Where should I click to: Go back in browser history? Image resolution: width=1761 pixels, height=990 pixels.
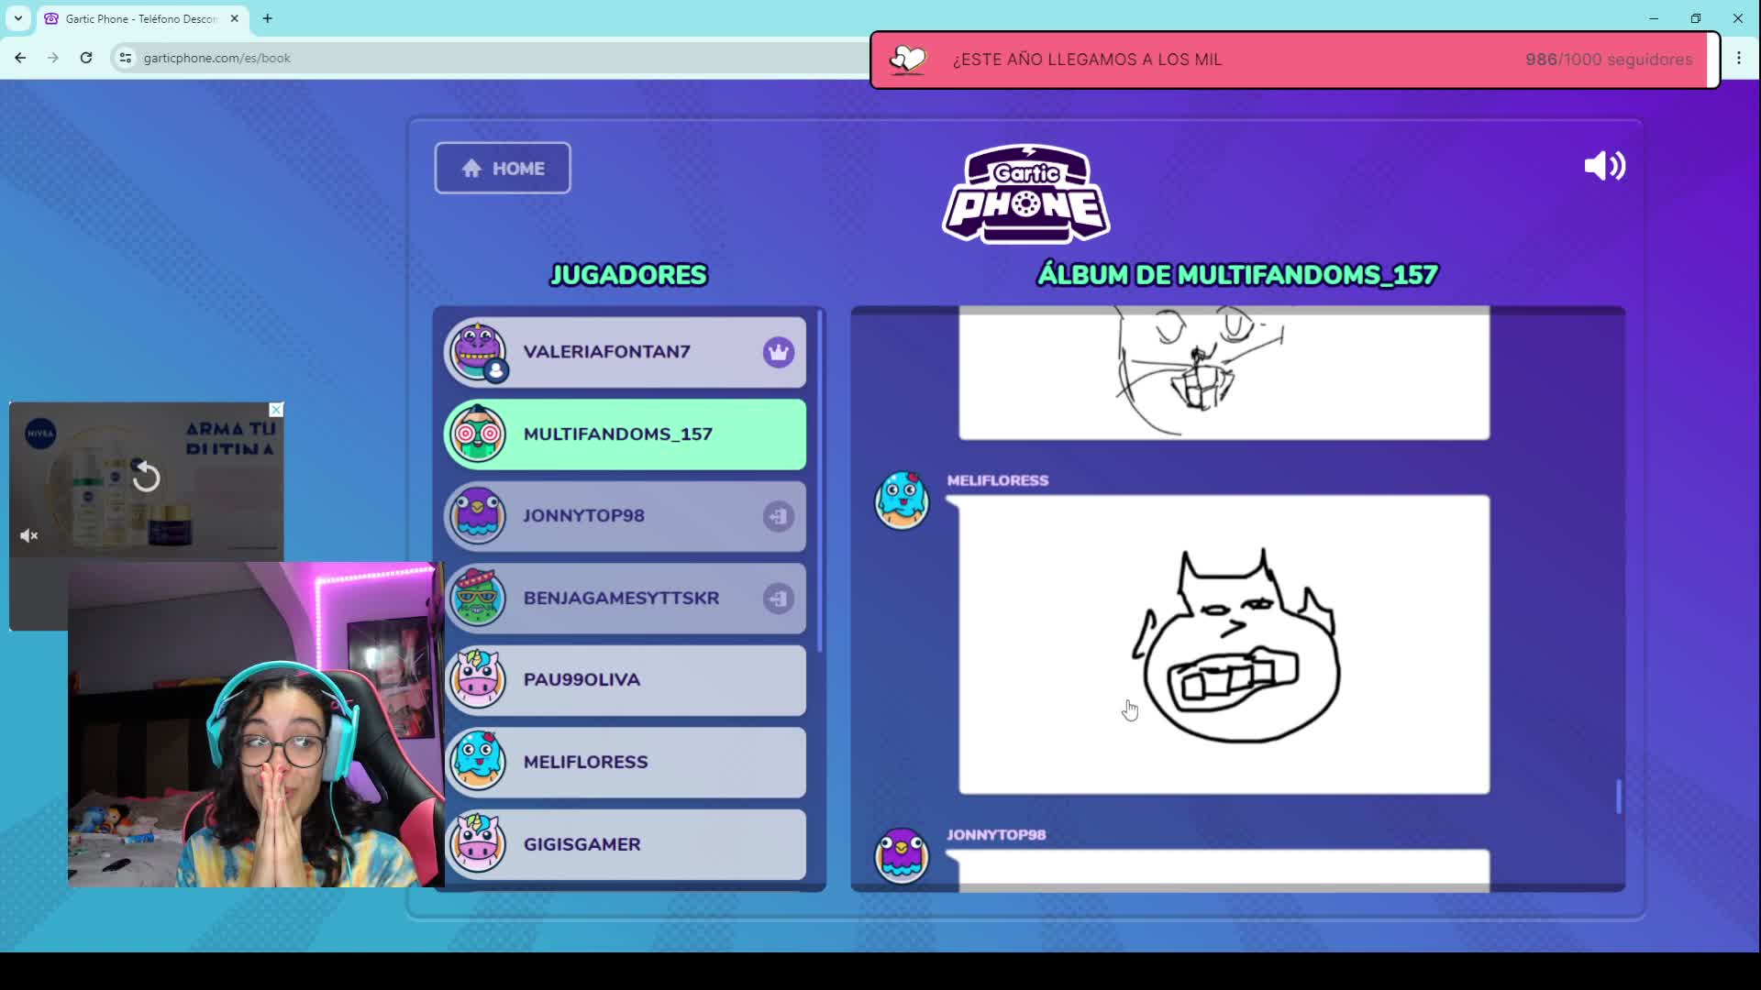20,58
